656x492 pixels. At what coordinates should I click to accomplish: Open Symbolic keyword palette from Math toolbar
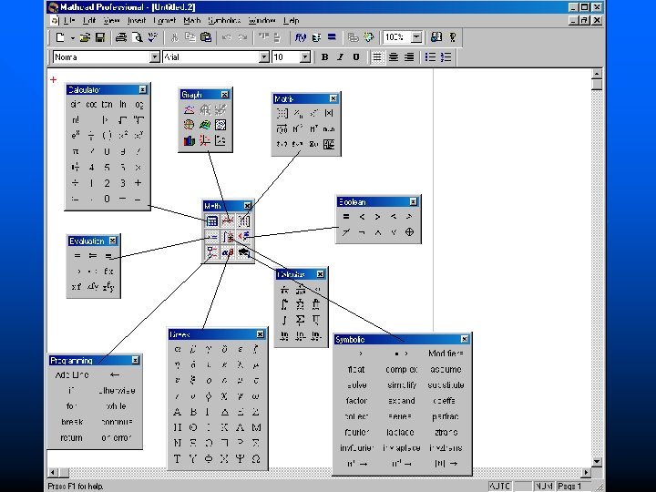[x=243, y=252]
